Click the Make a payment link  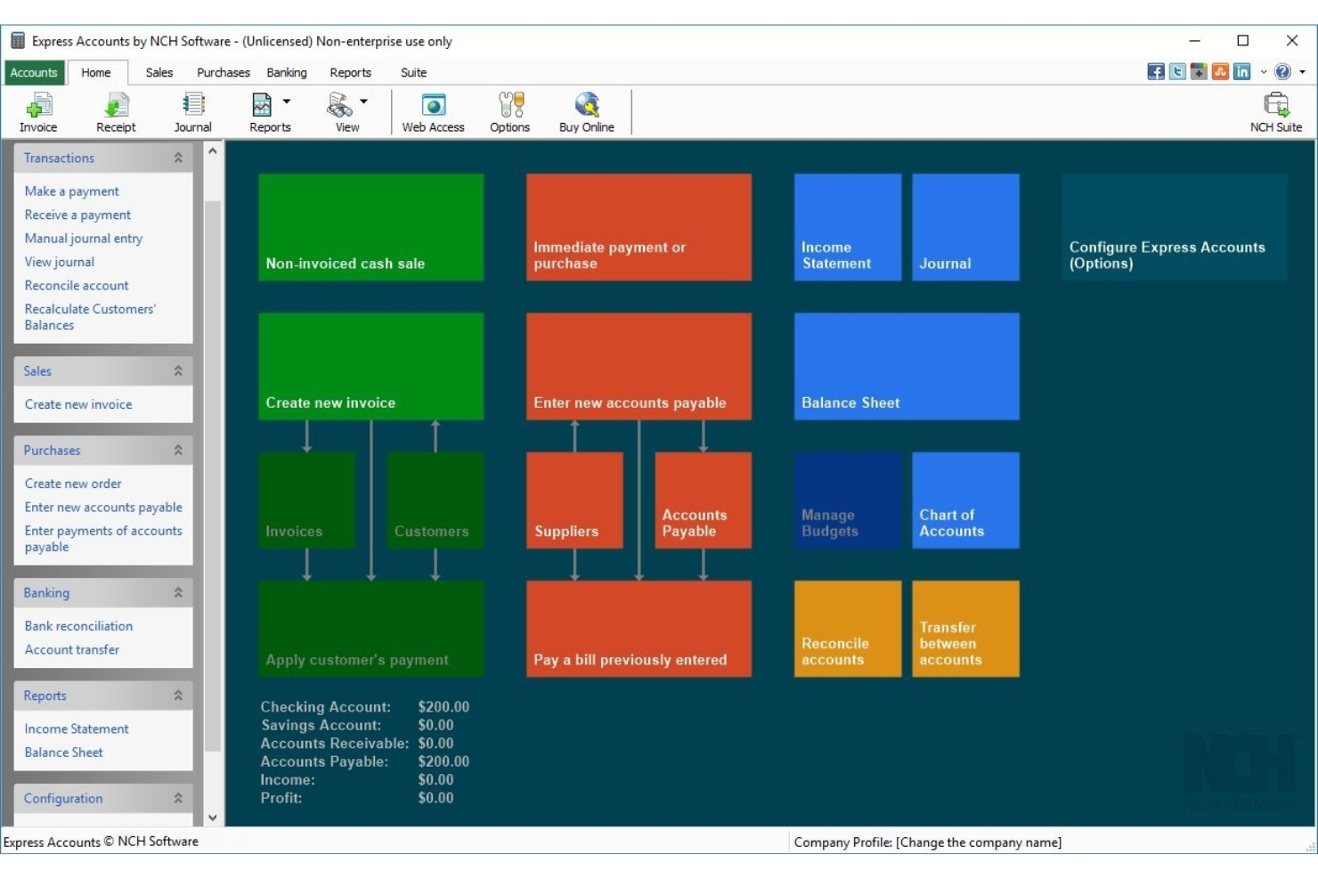71,191
